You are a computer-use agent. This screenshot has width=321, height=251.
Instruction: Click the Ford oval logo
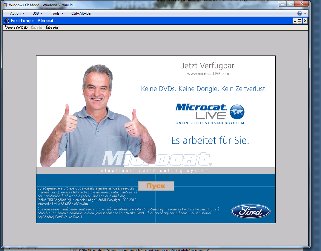(x=251, y=211)
